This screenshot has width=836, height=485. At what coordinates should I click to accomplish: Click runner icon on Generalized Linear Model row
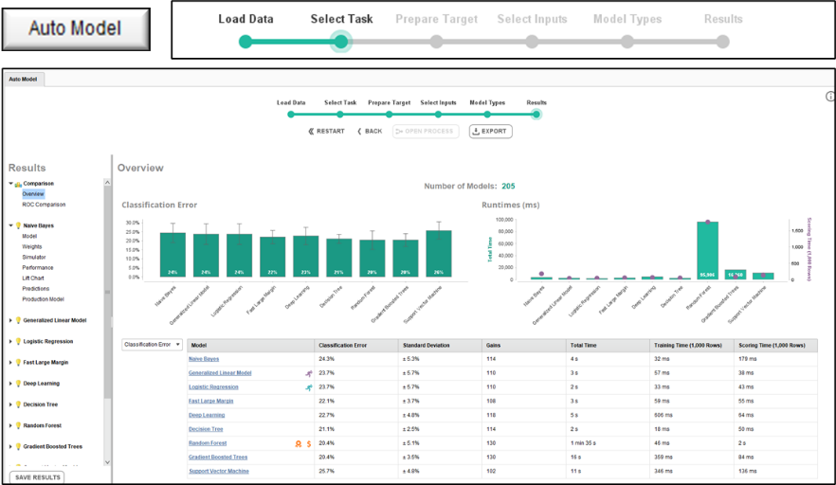pos(309,373)
